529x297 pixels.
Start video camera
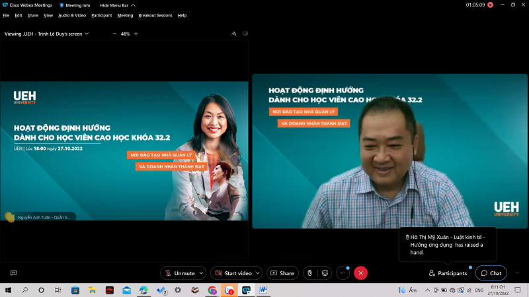click(x=234, y=273)
